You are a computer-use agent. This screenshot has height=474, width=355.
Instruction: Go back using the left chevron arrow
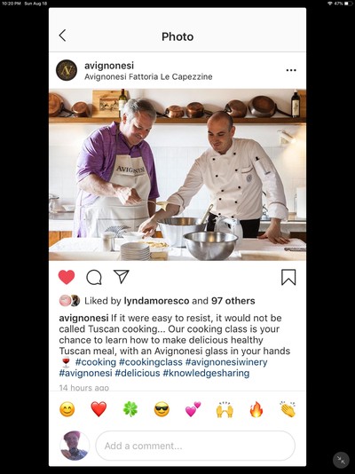coord(62,36)
